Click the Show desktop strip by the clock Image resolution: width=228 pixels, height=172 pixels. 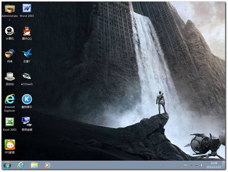click(x=224, y=165)
